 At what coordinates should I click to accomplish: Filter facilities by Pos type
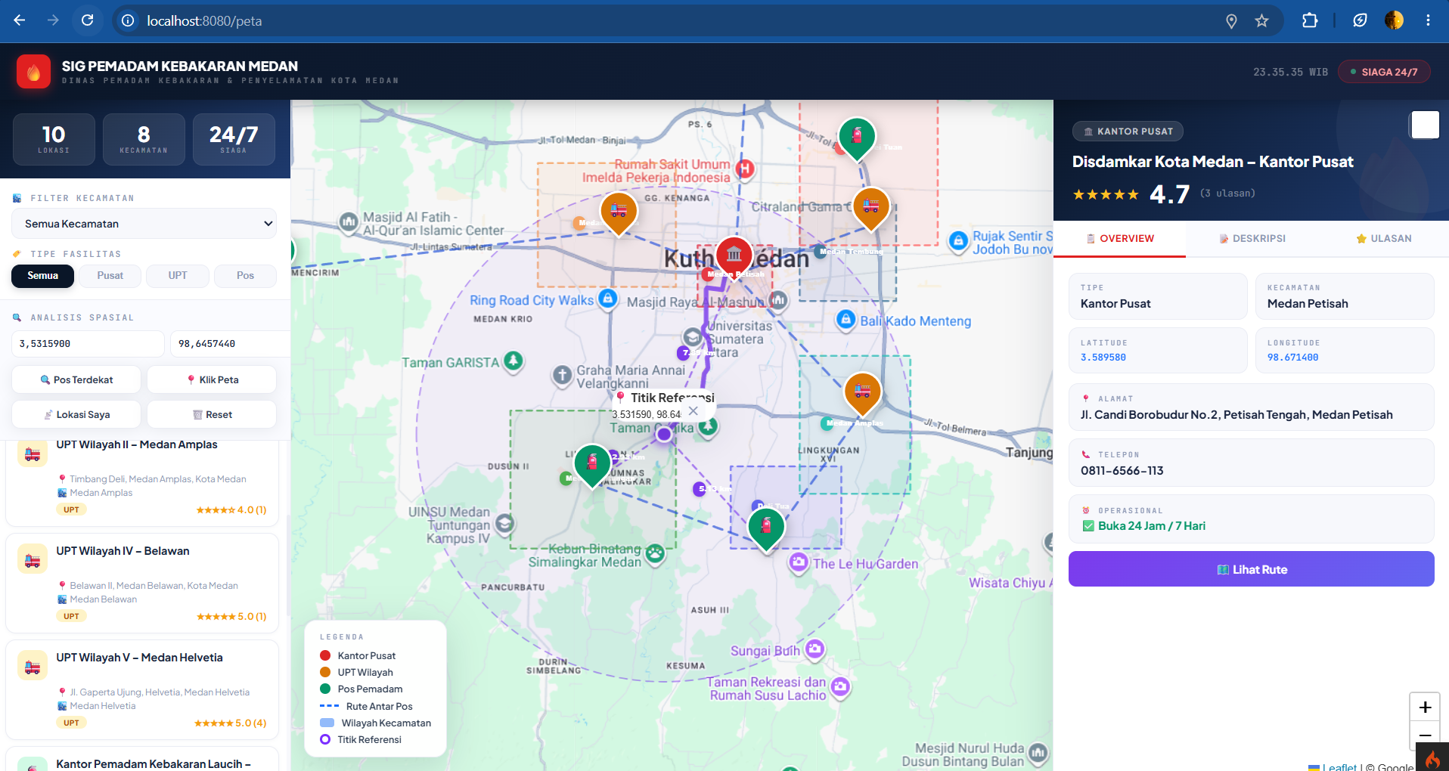245,276
